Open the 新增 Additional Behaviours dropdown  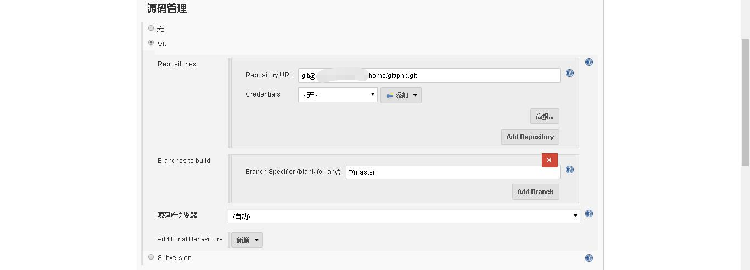(x=247, y=240)
